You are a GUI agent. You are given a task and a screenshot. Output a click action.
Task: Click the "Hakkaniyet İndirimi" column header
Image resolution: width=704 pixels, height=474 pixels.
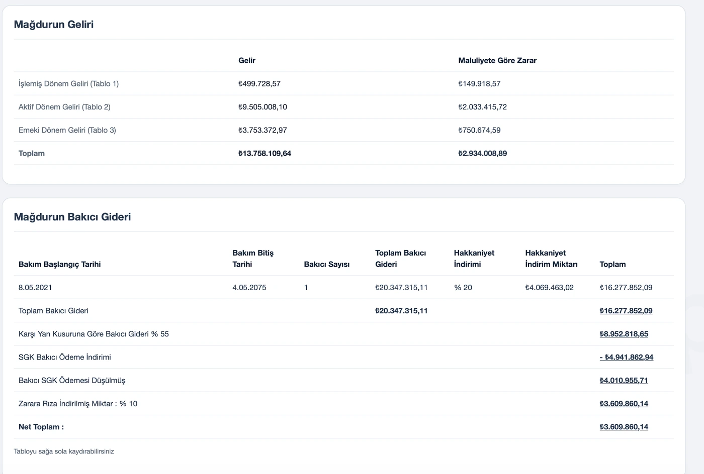point(474,259)
